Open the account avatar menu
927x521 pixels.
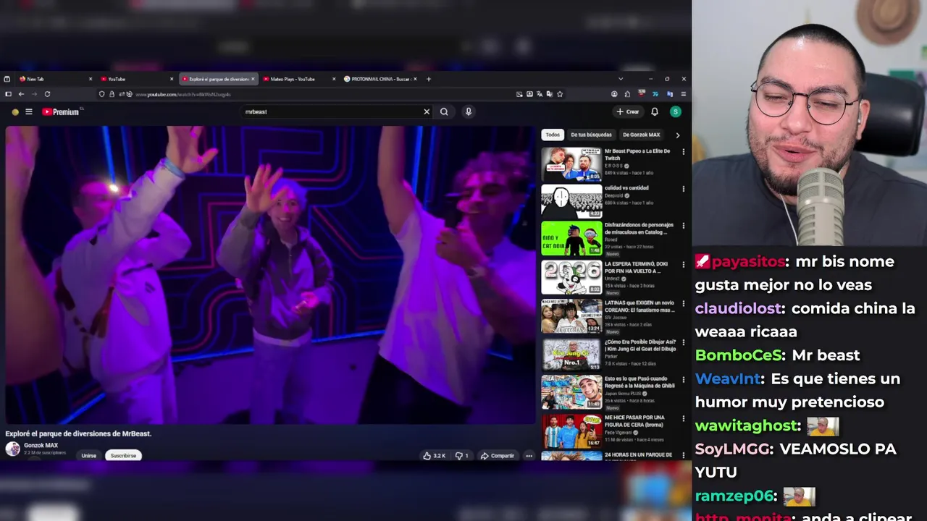point(676,112)
